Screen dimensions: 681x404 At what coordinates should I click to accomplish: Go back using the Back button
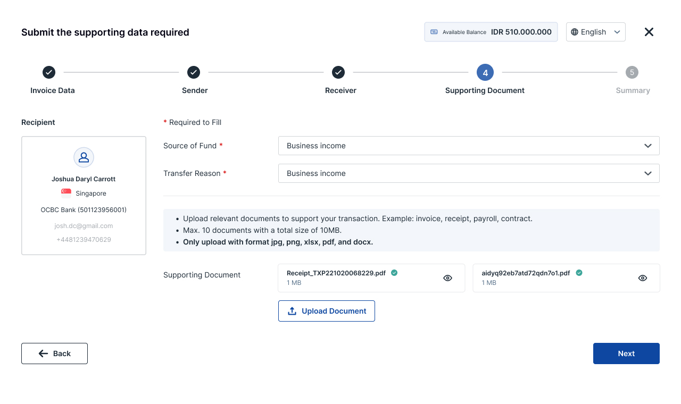click(x=54, y=353)
